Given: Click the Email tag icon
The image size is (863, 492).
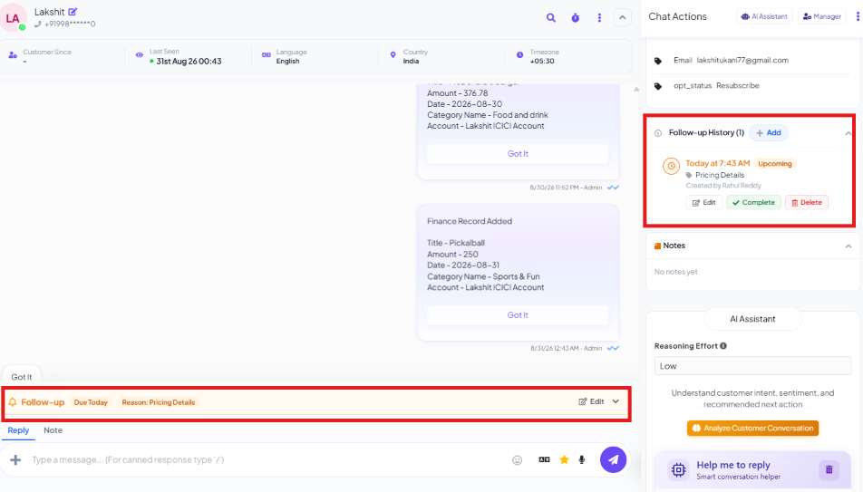Looking at the screenshot, I should pos(658,61).
